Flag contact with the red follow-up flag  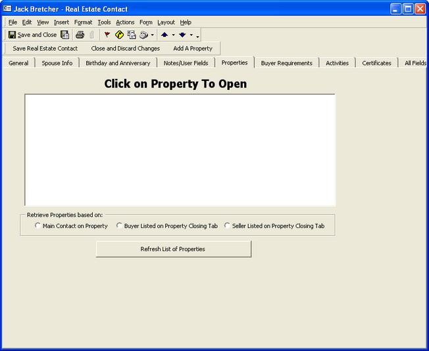coord(107,35)
